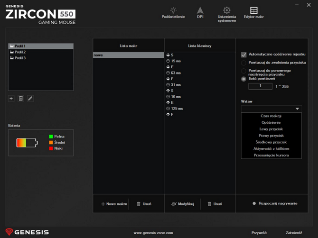Image resolution: width=318 pixels, height=238 pixels.
Task: Open the Wstaw dropdown arrow
Action: (x=297, y=109)
